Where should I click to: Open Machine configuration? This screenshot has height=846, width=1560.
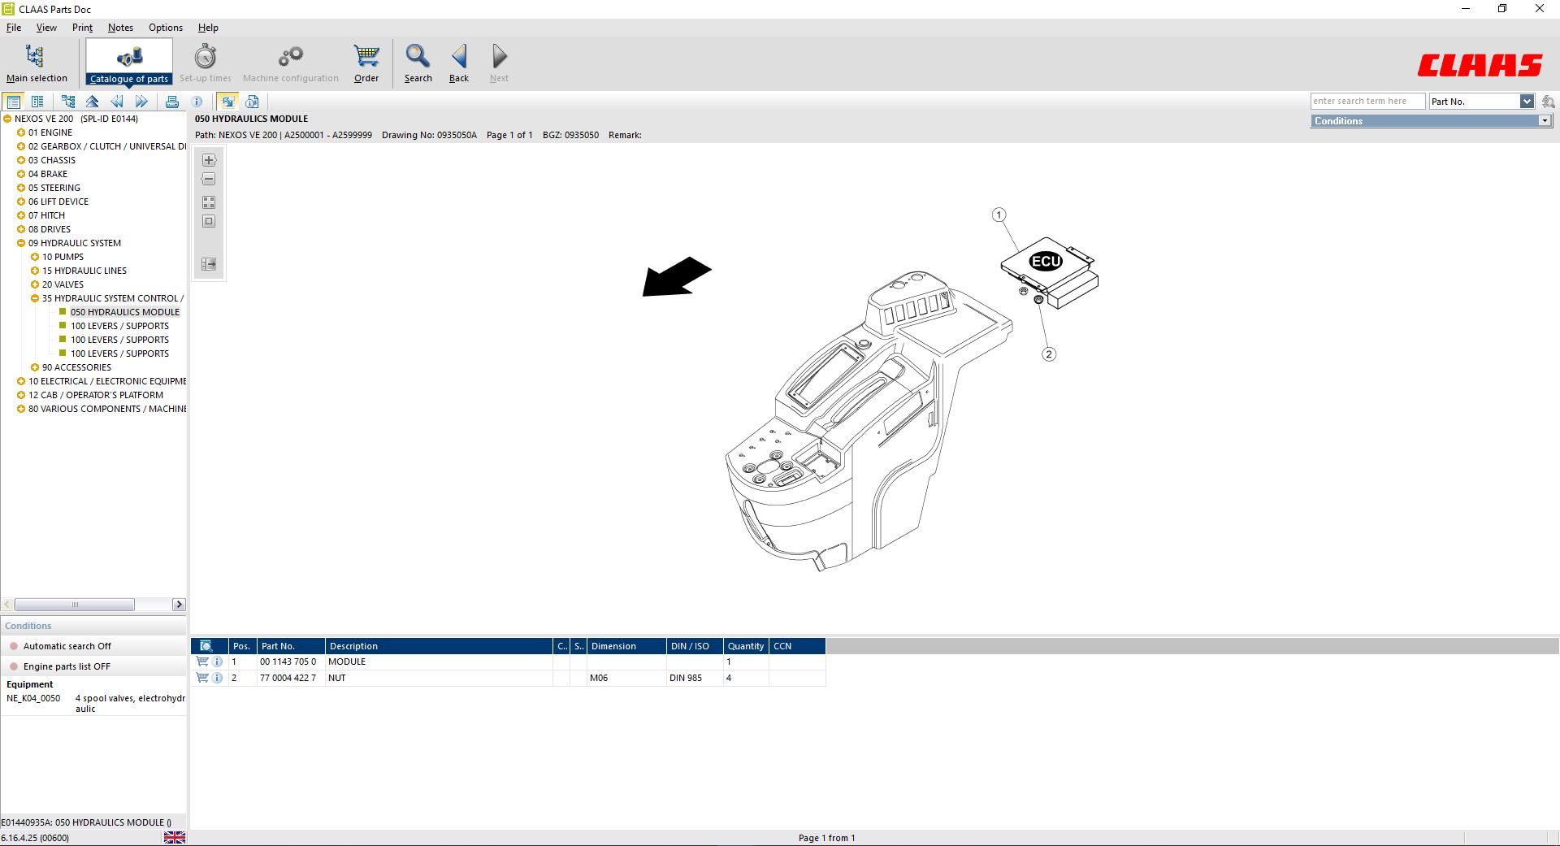pos(290,60)
